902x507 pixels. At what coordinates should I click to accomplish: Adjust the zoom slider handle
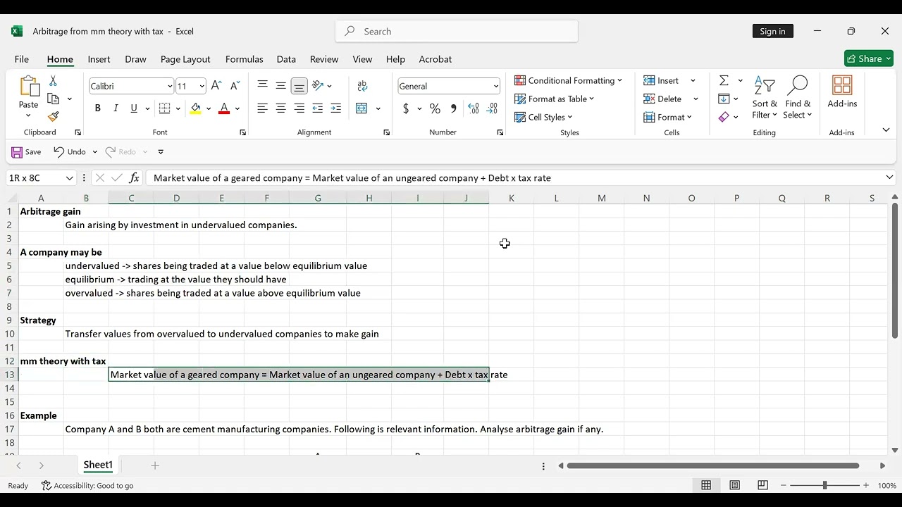point(824,485)
